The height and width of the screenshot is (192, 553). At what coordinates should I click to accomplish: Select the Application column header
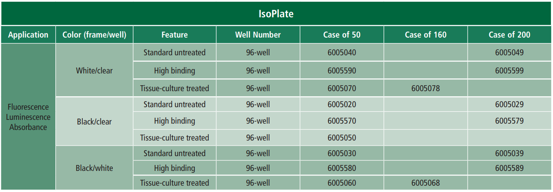tap(28, 35)
